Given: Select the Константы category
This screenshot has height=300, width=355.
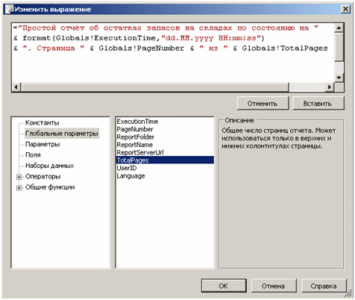Looking at the screenshot, I should point(42,122).
